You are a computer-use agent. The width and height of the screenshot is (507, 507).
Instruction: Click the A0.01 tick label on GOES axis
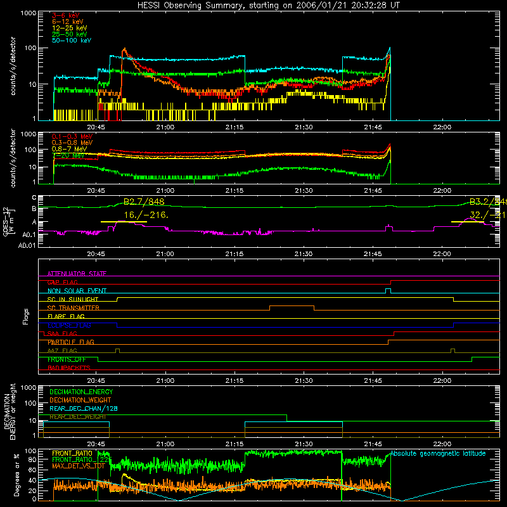pos(27,245)
